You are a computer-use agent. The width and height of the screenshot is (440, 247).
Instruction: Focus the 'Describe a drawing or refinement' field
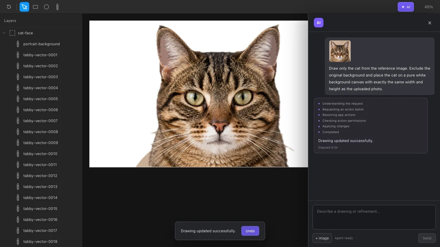(x=374, y=217)
